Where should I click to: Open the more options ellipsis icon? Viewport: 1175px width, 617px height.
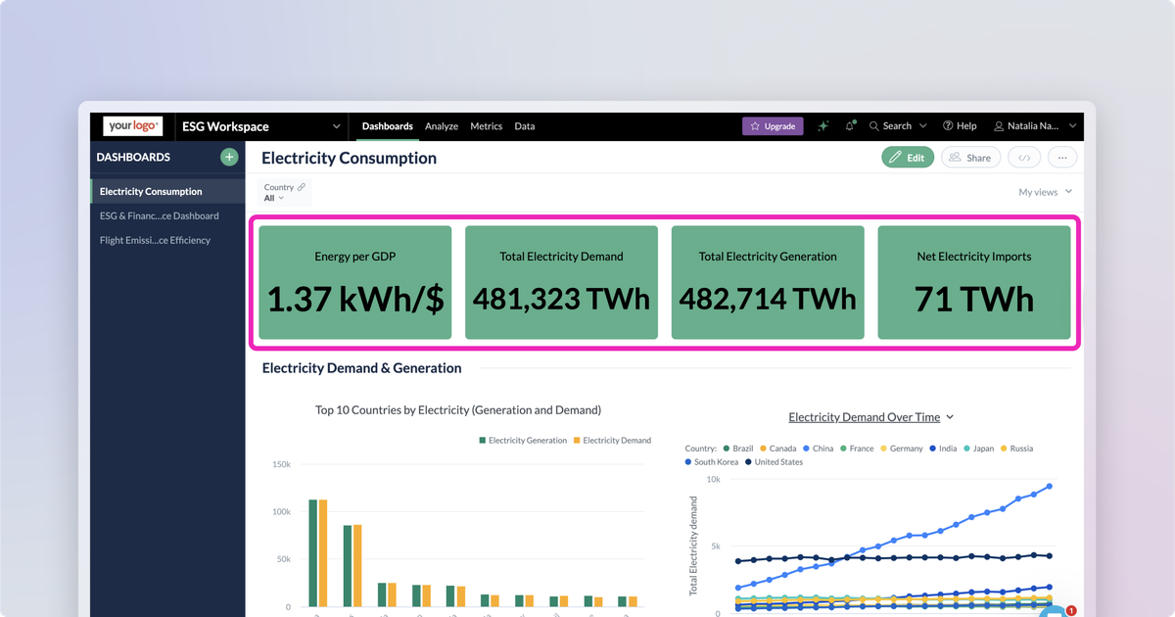point(1063,157)
